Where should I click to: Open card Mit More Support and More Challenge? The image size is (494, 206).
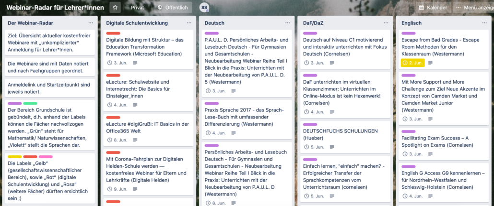coord(444,98)
